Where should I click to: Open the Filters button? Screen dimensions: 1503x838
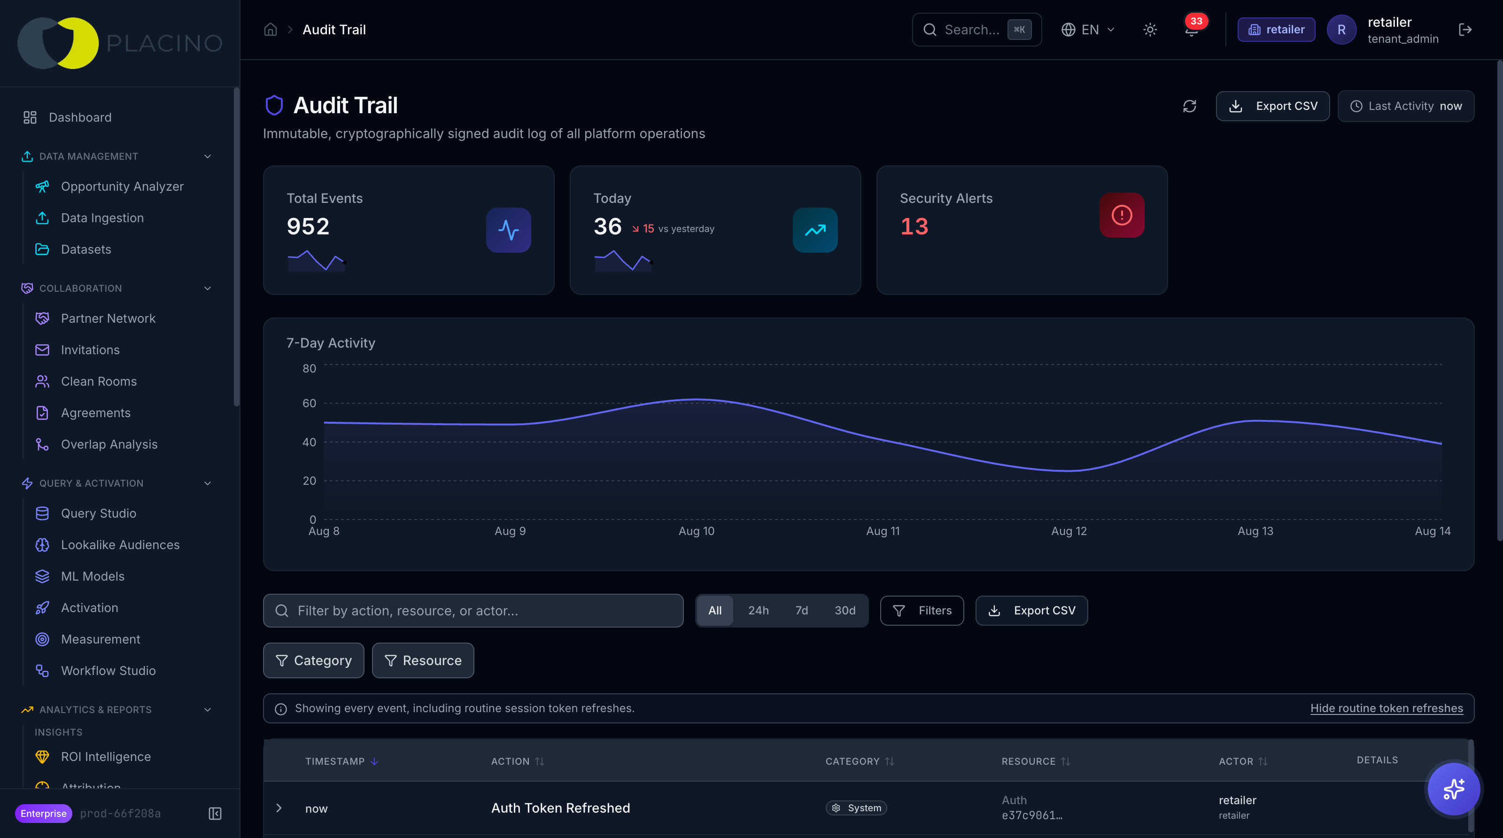click(x=921, y=610)
